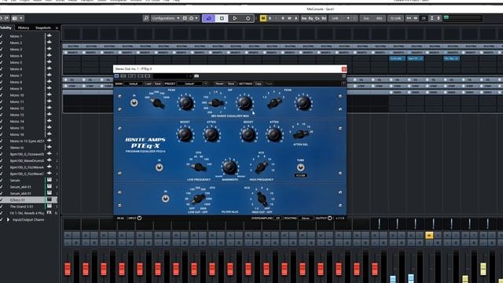Click the BANDWIDTH knob
Image resolution: width=503 pixels, height=283 pixels.
pos(229,167)
